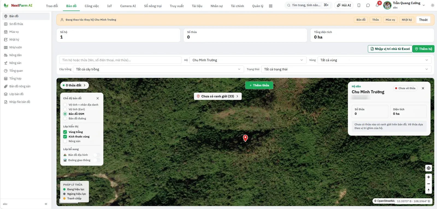The width and height of the screenshot is (437, 209).
Task: Go to Nhà/vườn in sidebar
Action: 26,47
